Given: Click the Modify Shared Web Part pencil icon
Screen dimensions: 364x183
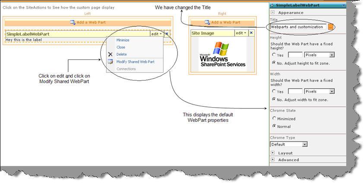Looking at the screenshot, I should pyautogui.click(x=110, y=62).
